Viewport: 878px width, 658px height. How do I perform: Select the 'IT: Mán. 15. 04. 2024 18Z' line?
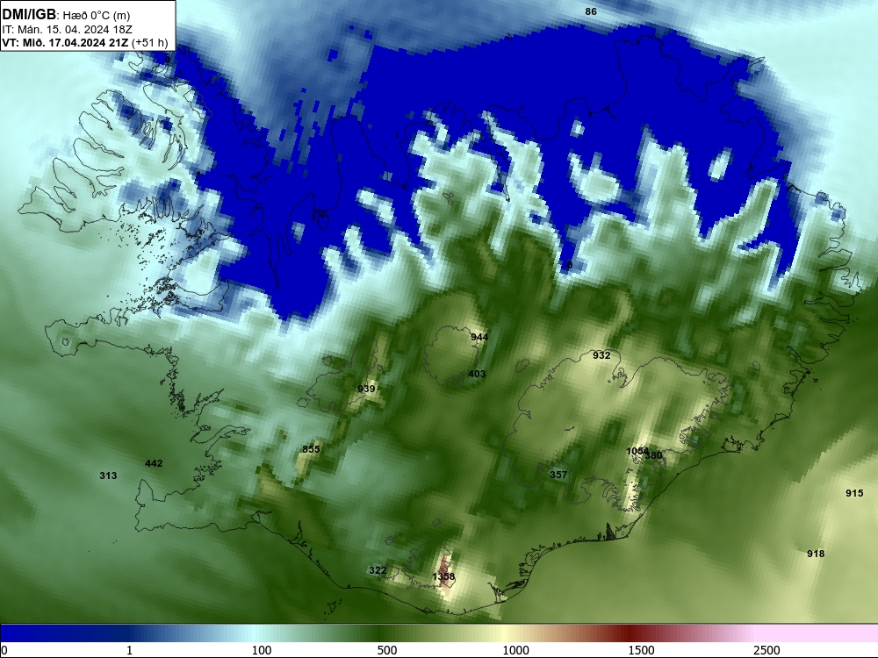point(67,30)
